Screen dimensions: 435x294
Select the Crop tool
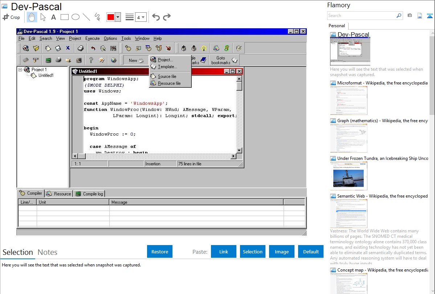pos(11,17)
